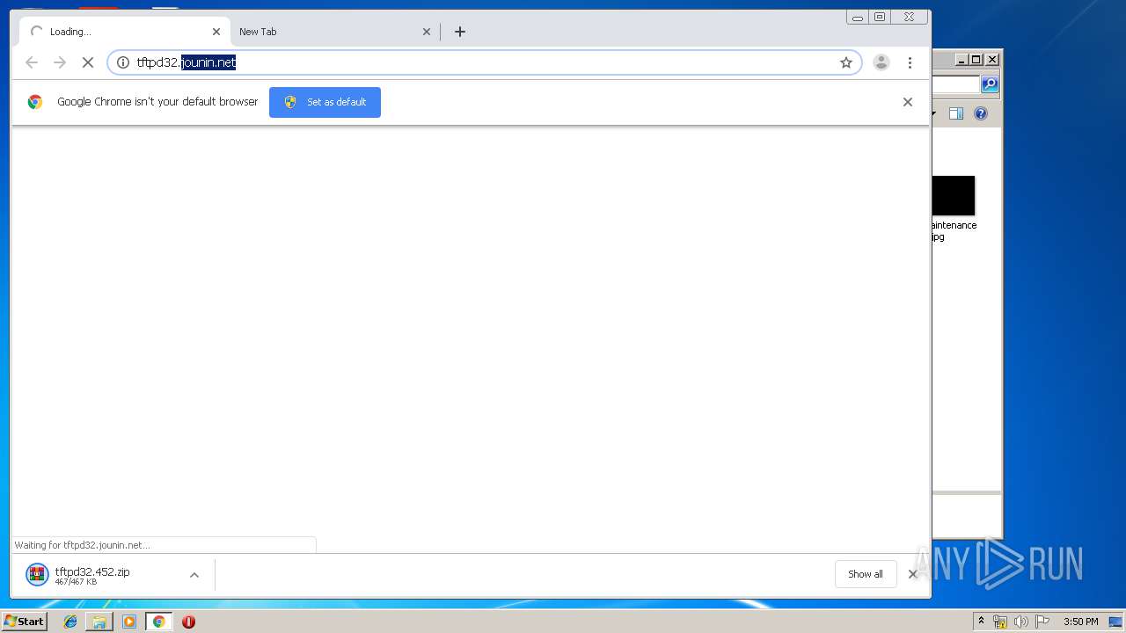Close the New Tab tab
Screen dimensions: 1126x633
coord(427,32)
